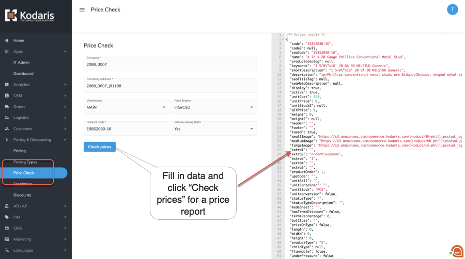Image resolution: width=465 pixels, height=259 pixels.
Task: Select Pricing submenu item
Action: click(x=20, y=151)
